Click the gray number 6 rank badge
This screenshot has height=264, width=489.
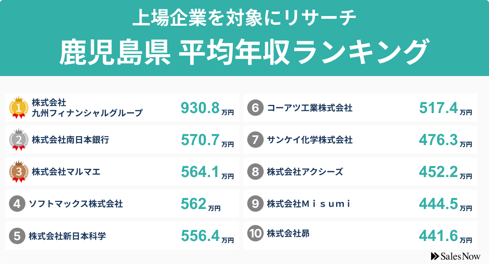pyautogui.click(x=255, y=108)
